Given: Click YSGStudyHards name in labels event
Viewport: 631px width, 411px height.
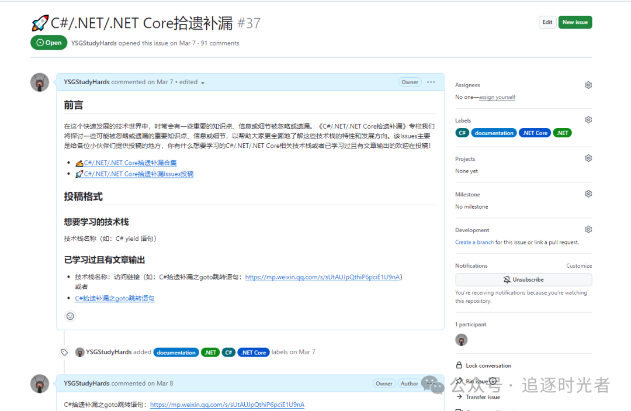Looking at the screenshot, I should (109, 352).
